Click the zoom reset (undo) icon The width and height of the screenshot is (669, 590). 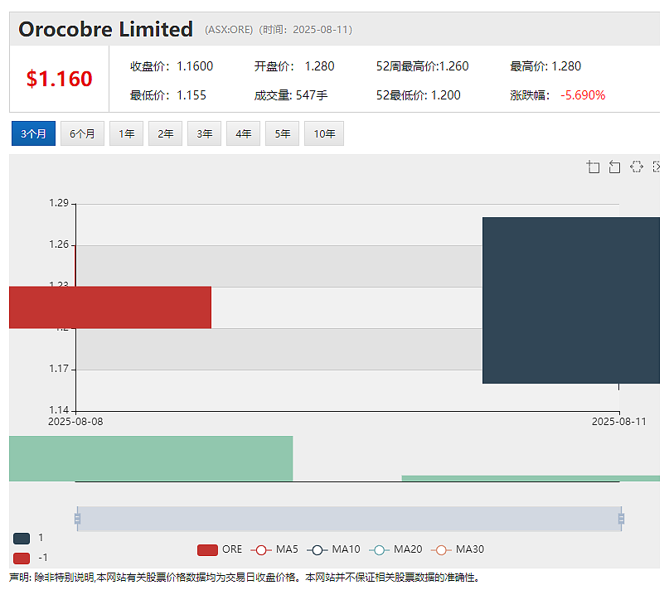(614, 167)
